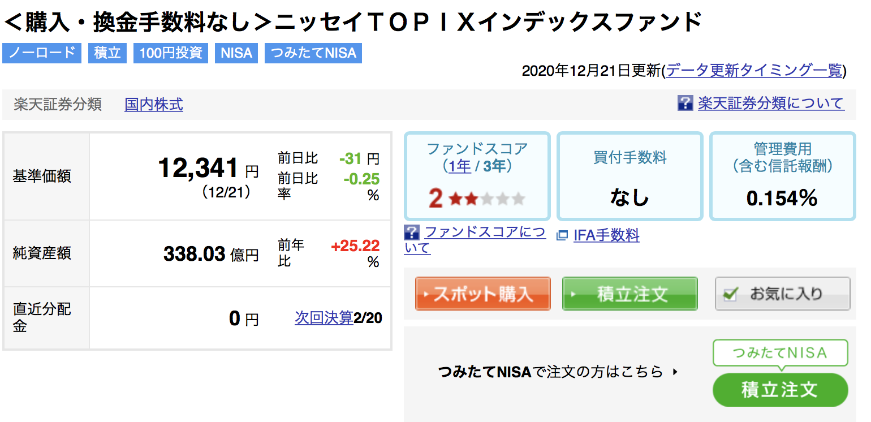The width and height of the screenshot is (871, 422).
Task: Switch fund score to 3年
Action: pyautogui.click(x=495, y=166)
